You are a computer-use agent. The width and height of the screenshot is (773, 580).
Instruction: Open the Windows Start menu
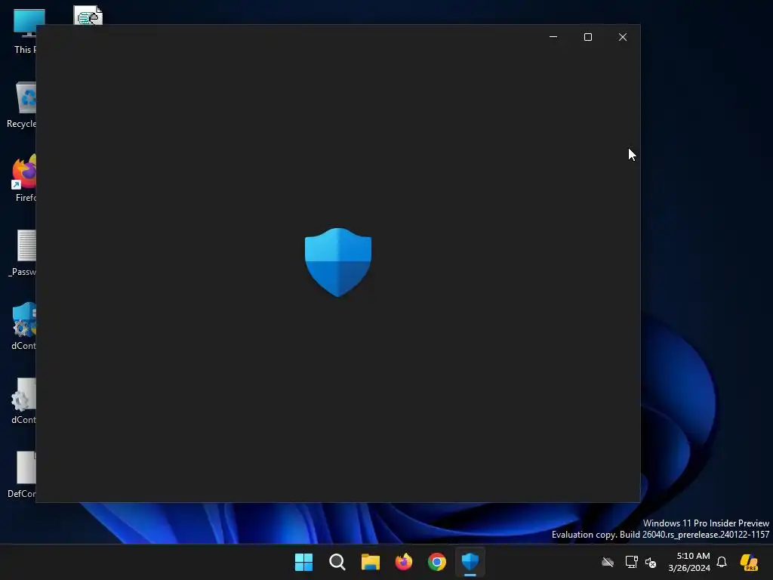[x=303, y=562]
